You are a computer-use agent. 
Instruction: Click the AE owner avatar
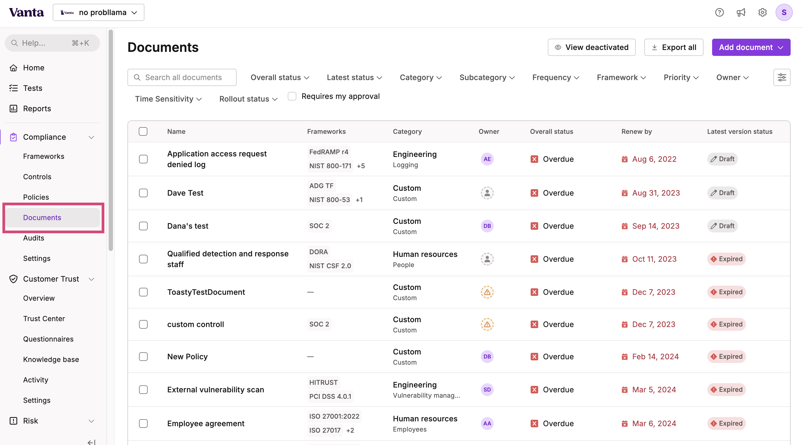[x=487, y=159]
